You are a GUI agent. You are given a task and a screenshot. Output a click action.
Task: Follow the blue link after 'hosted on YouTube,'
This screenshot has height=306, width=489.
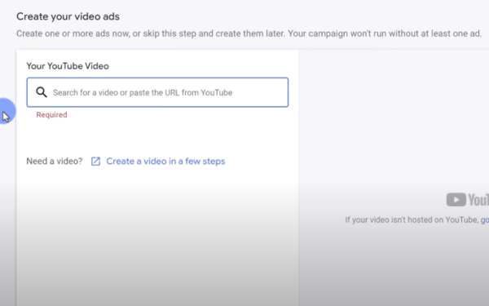tap(485, 220)
